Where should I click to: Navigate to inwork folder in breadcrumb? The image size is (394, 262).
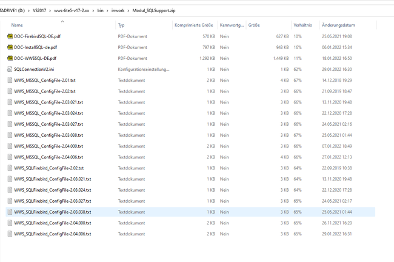coord(118,10)
